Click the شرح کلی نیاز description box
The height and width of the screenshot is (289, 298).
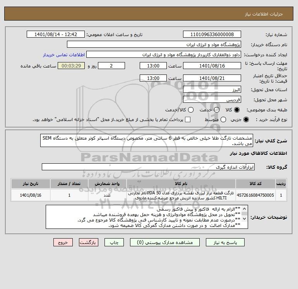147,140
